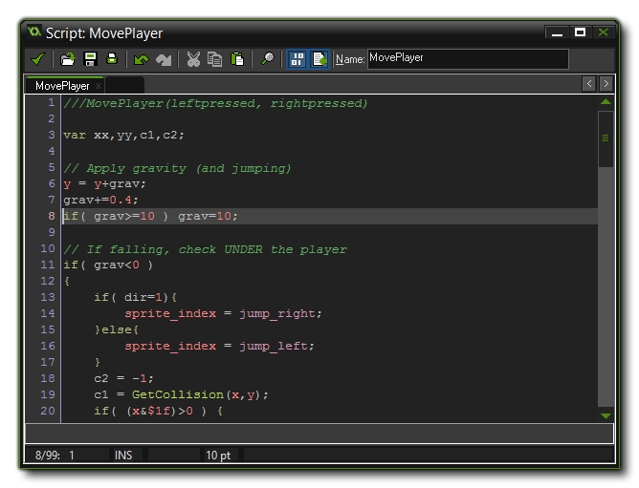The width and height of the screenshot is (639, 488).
Task: Redo the last undone edit
Action: [x=164, y=59]
